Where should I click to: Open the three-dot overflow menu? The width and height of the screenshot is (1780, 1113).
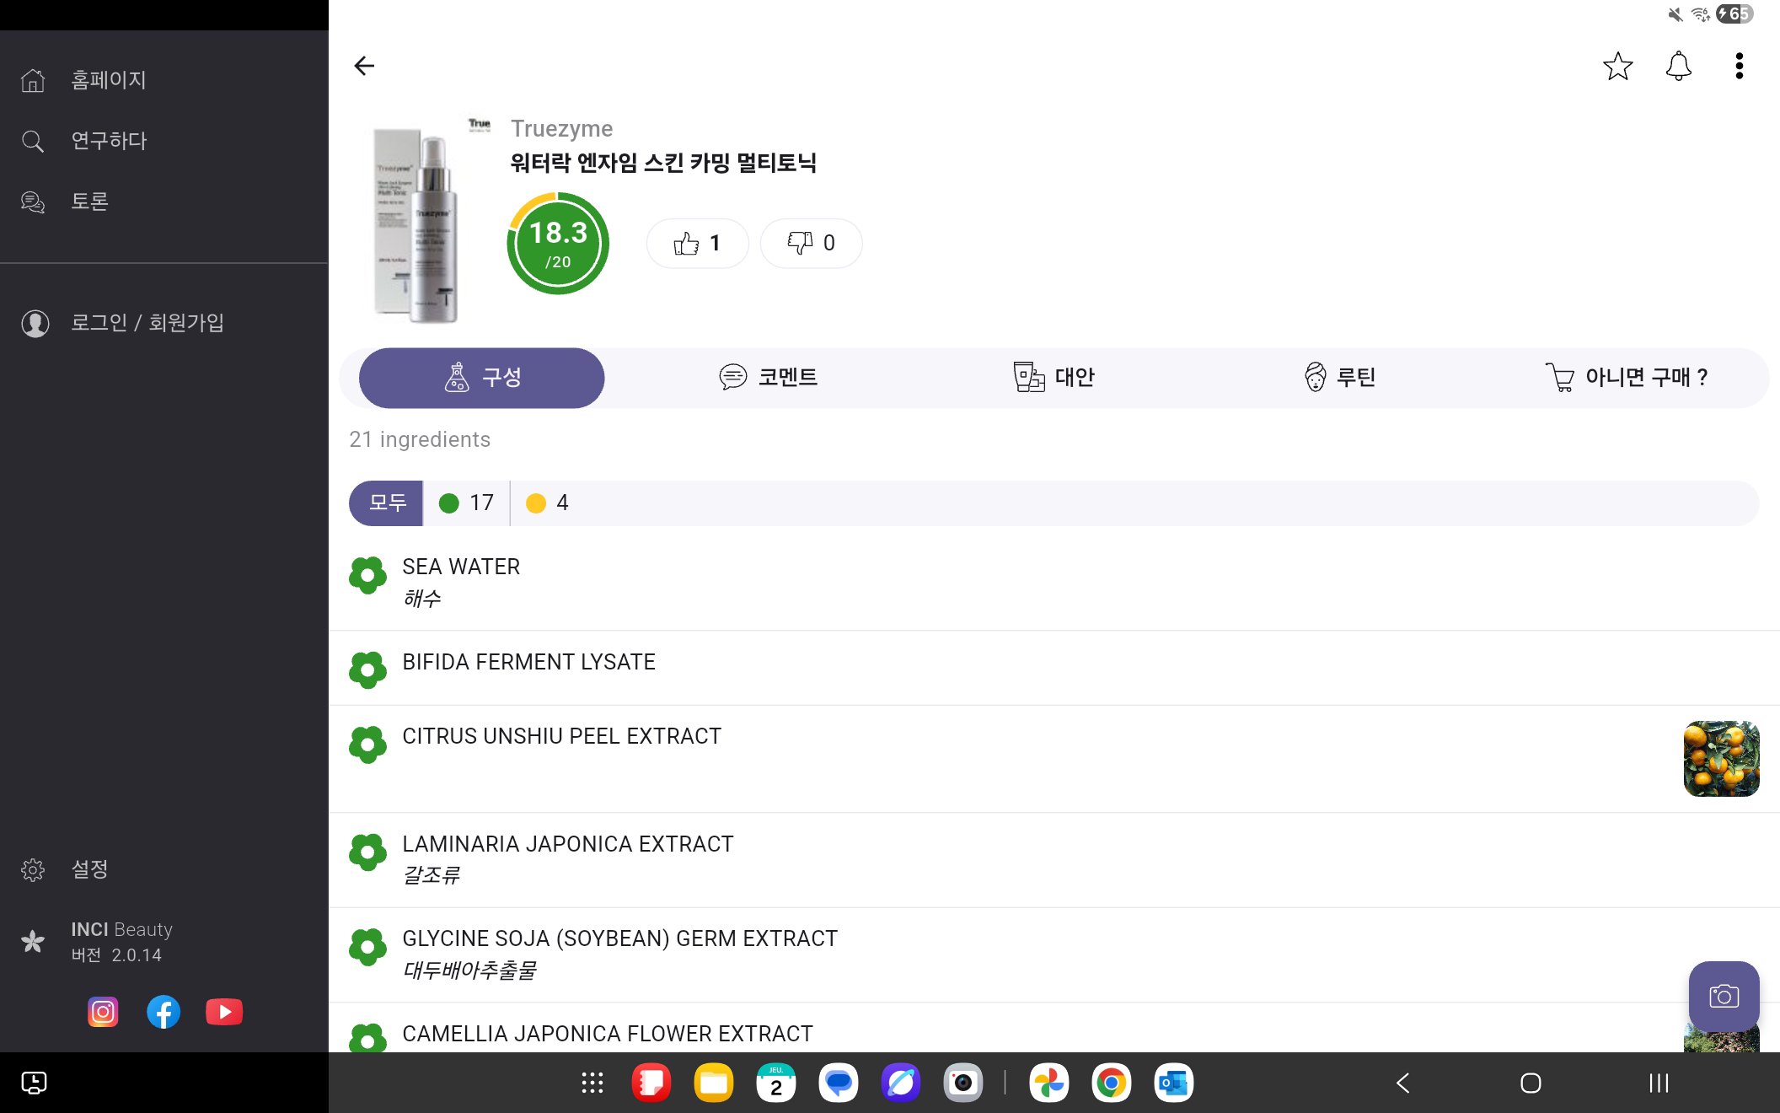click(1739, 66)
